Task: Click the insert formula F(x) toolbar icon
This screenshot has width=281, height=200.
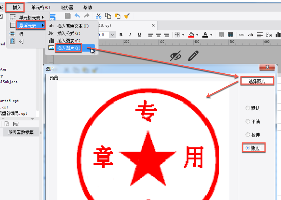Action: coord(269,35)
